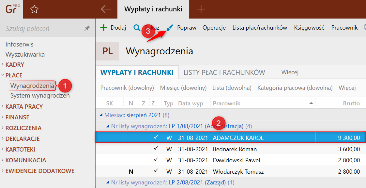The width and height of the screenshot is (366, 188).
Task: Expand the EWIDENCJE DODATKOWE section
Action: (40, 171)
